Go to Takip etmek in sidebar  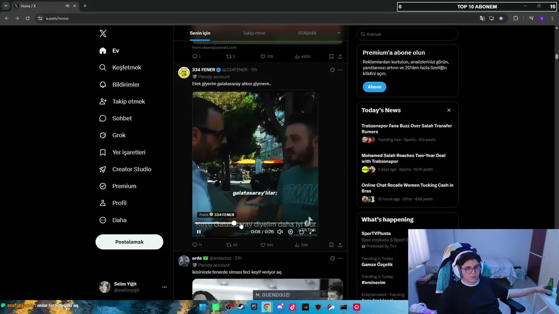click(x=122, y=102)
